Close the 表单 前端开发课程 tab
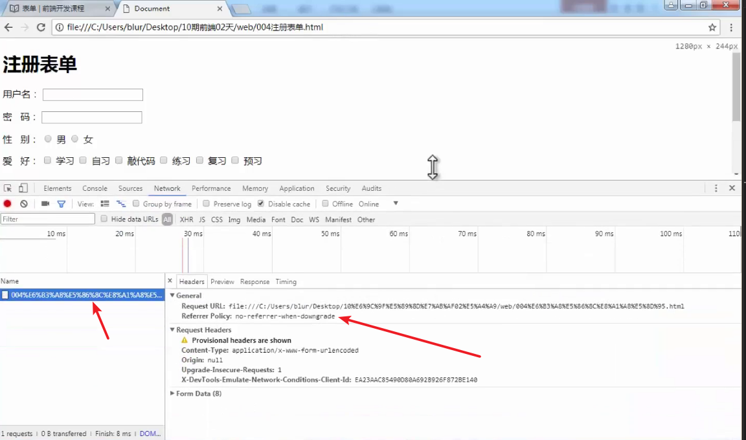The width and height of the screenshot is (746, 440). tap(107, 8)
